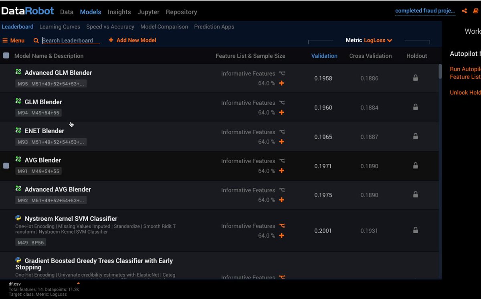Viewport: 481px width, 299px height.
Task: Open the Repository tab
Action: point(181,12)
